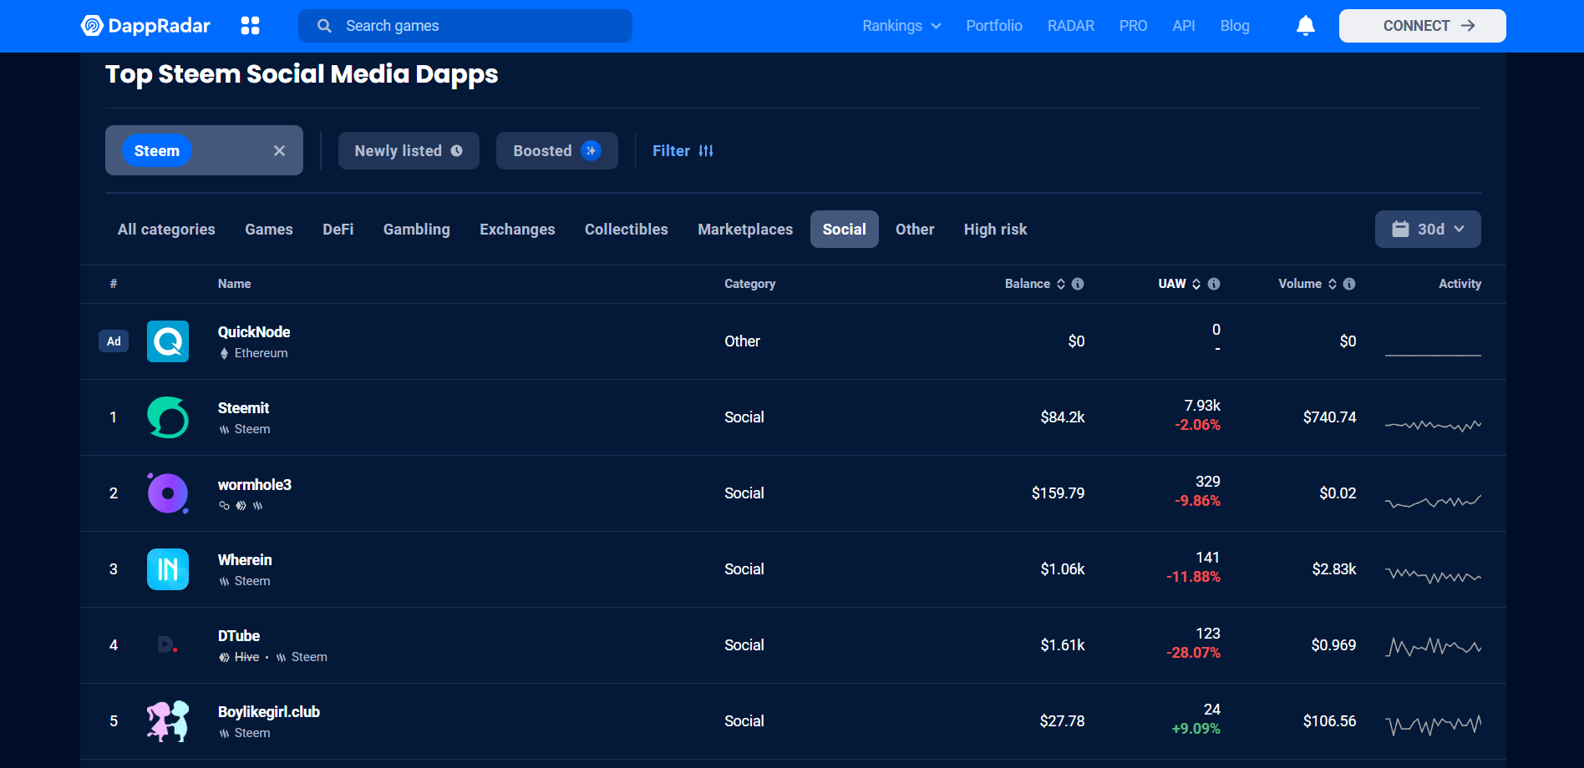Expand the Rankings dropdown
1584x768 pixels.
pos(901,26)
